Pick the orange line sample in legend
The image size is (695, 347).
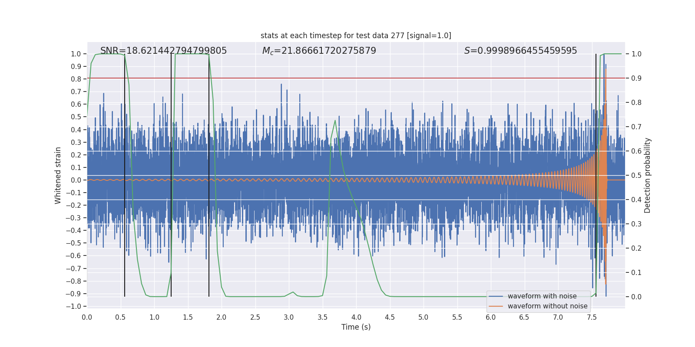pos(496,306)
